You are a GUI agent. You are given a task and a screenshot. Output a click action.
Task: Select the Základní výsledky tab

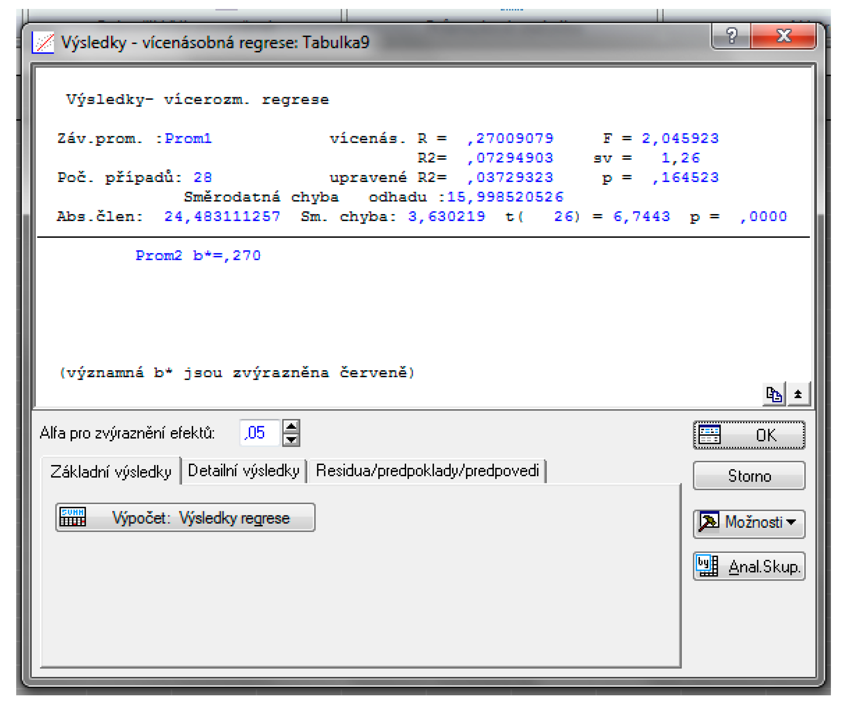(x=111, y=472)
